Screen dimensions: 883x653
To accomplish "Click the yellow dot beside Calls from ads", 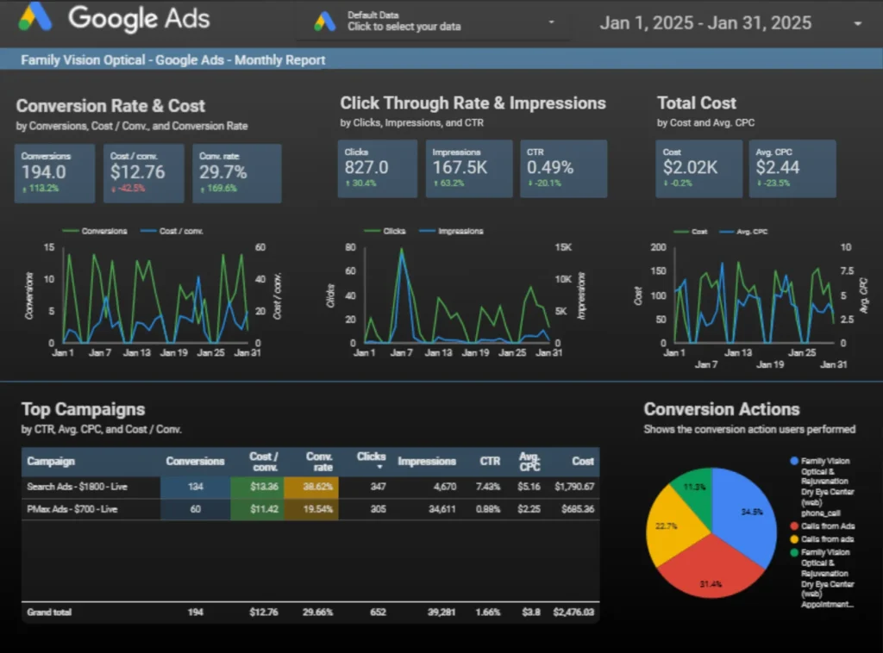I will (794, 538).
